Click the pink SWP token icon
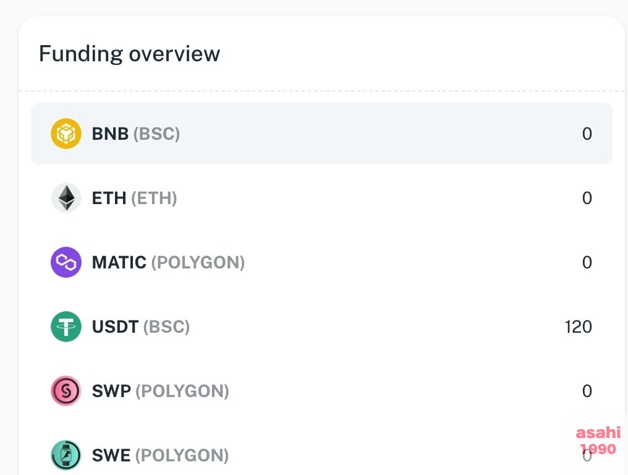Viewport: 628px width, 475px height. tap(66, 391)
